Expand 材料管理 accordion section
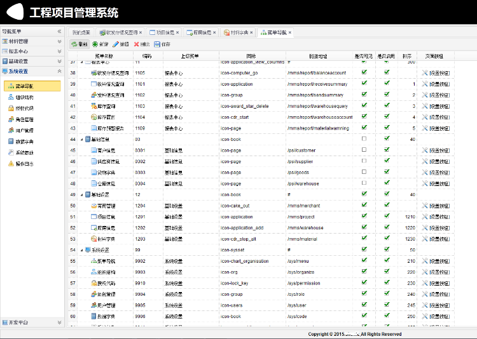The image size is (477, 339). point(32,41)
